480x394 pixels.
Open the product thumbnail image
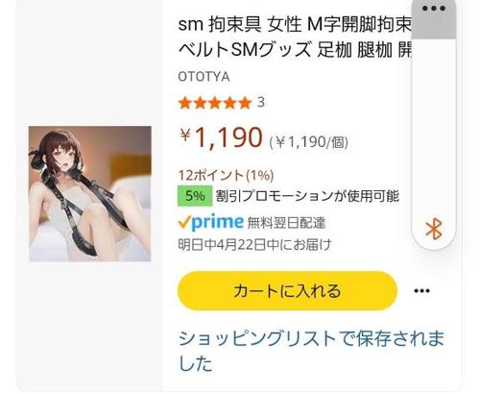point(90,194)
